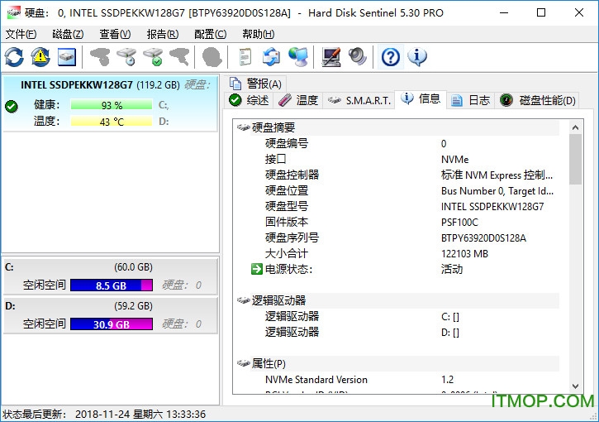Open help with the question mark icon

point(391,56)
